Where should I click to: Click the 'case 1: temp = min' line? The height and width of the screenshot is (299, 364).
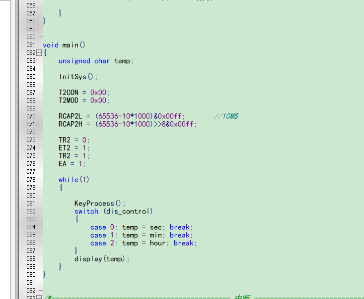(x=142, y=235)
